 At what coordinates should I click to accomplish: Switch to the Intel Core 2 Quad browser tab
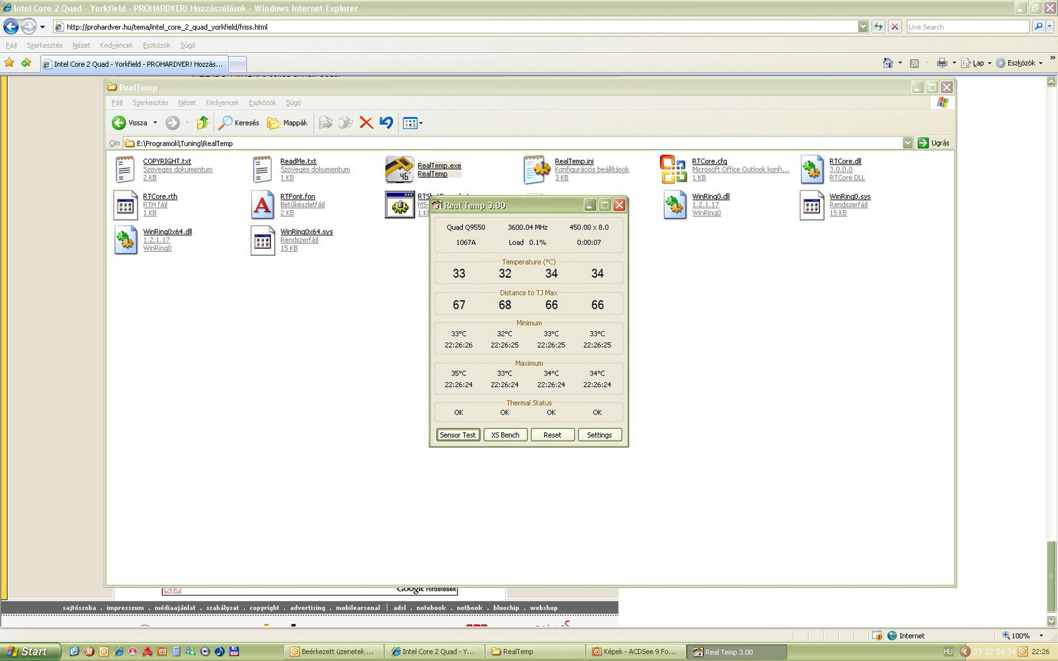(x=134, y=64)
